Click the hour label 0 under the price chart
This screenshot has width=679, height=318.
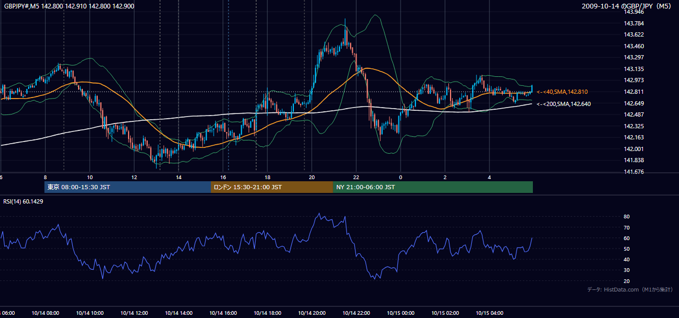click(401, 178)
